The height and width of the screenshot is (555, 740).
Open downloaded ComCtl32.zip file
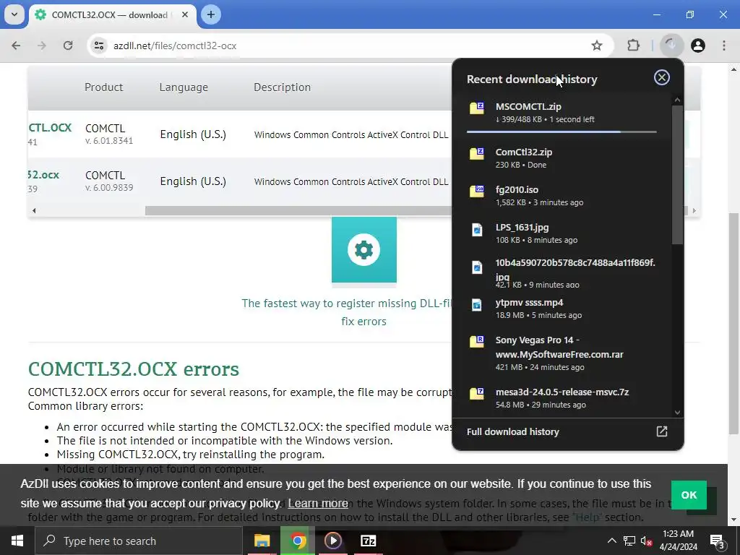click(x=562, y=158)
